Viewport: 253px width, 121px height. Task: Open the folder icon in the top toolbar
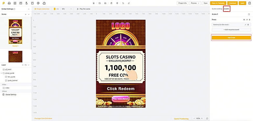(100, 3)
